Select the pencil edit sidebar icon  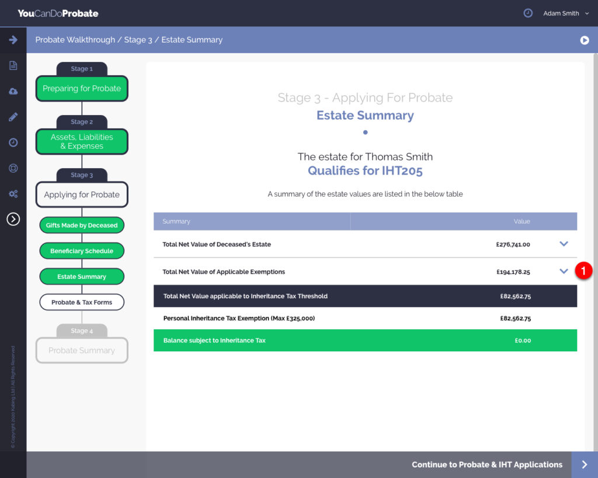tap(13, 117)
